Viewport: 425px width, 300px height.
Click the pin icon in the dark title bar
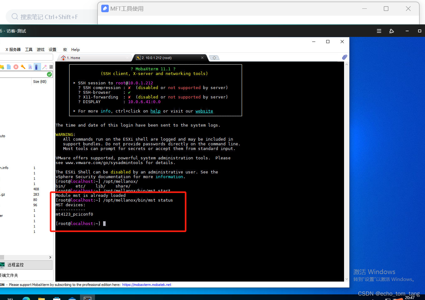tap(392, 31)
